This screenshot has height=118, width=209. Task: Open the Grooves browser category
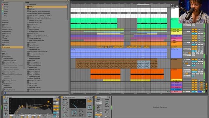(7, 43)
